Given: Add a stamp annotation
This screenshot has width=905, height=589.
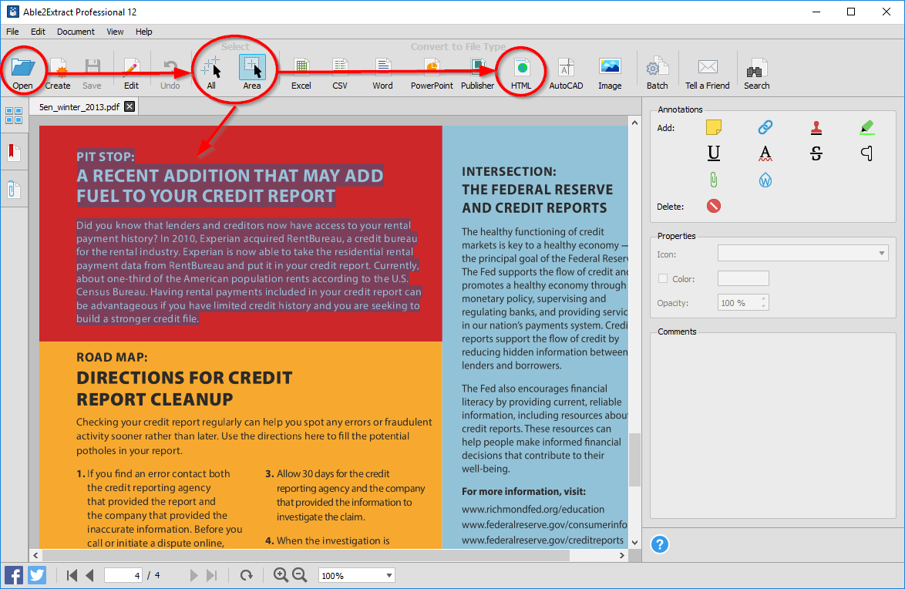Looking at the screenshot, I should click(x=816, y=127).
